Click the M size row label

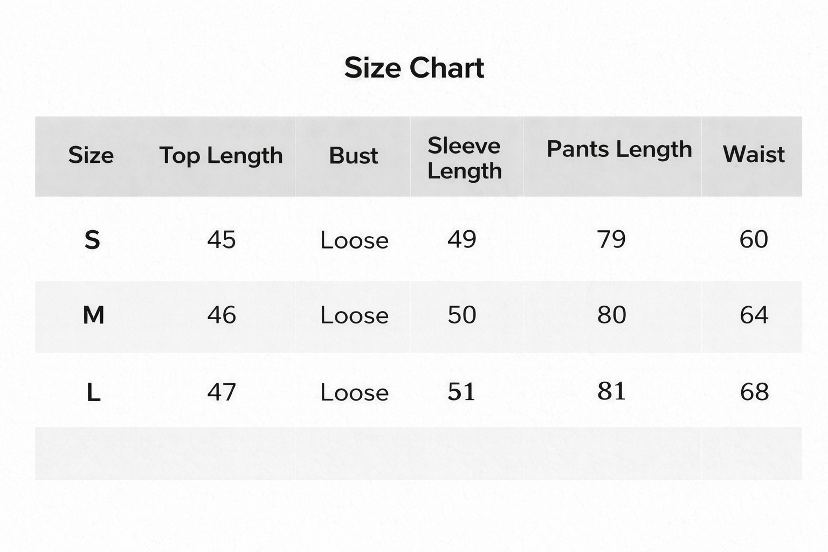[x=93, y=315]
